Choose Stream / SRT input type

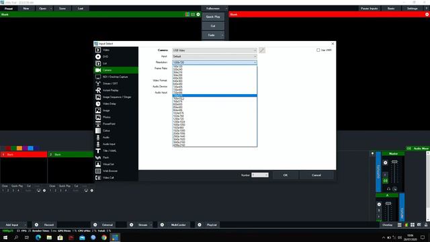[x=116, y=83]
